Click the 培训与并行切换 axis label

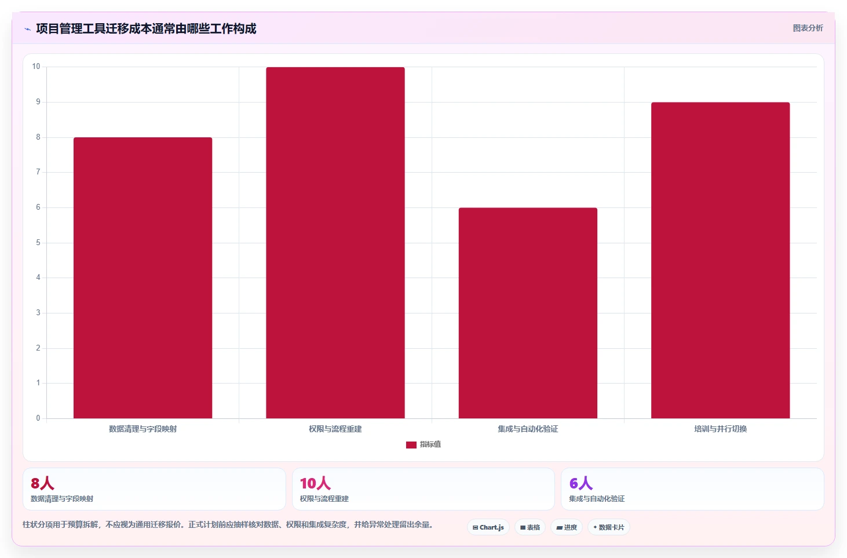720,429
